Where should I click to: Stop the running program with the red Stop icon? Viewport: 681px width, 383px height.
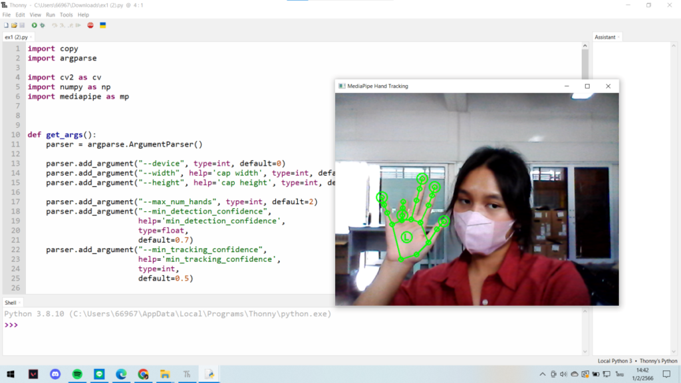[x=90, y=25]
